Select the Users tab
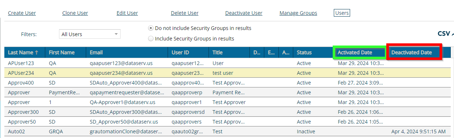 click(342, 13)
